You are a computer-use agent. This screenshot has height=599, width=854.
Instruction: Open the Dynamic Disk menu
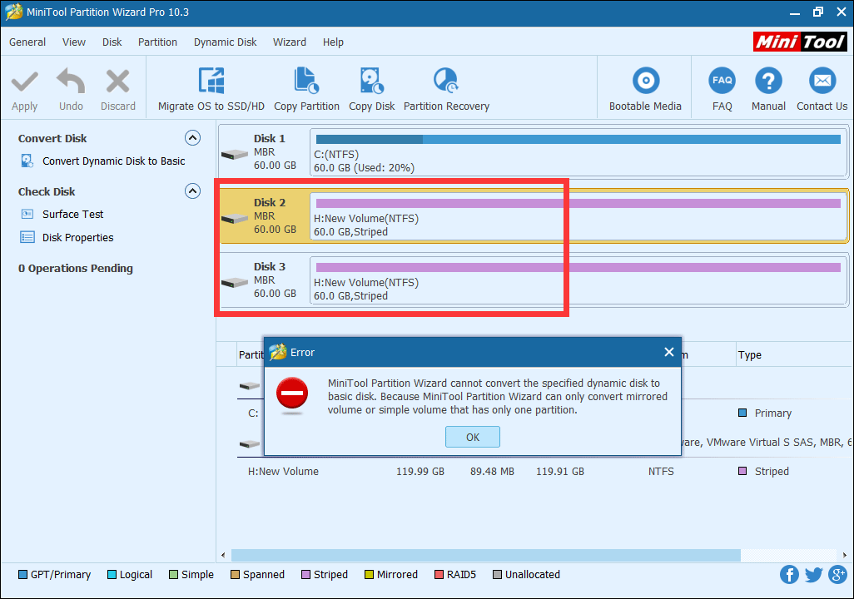pyautogui.click(x=225, y=42)
